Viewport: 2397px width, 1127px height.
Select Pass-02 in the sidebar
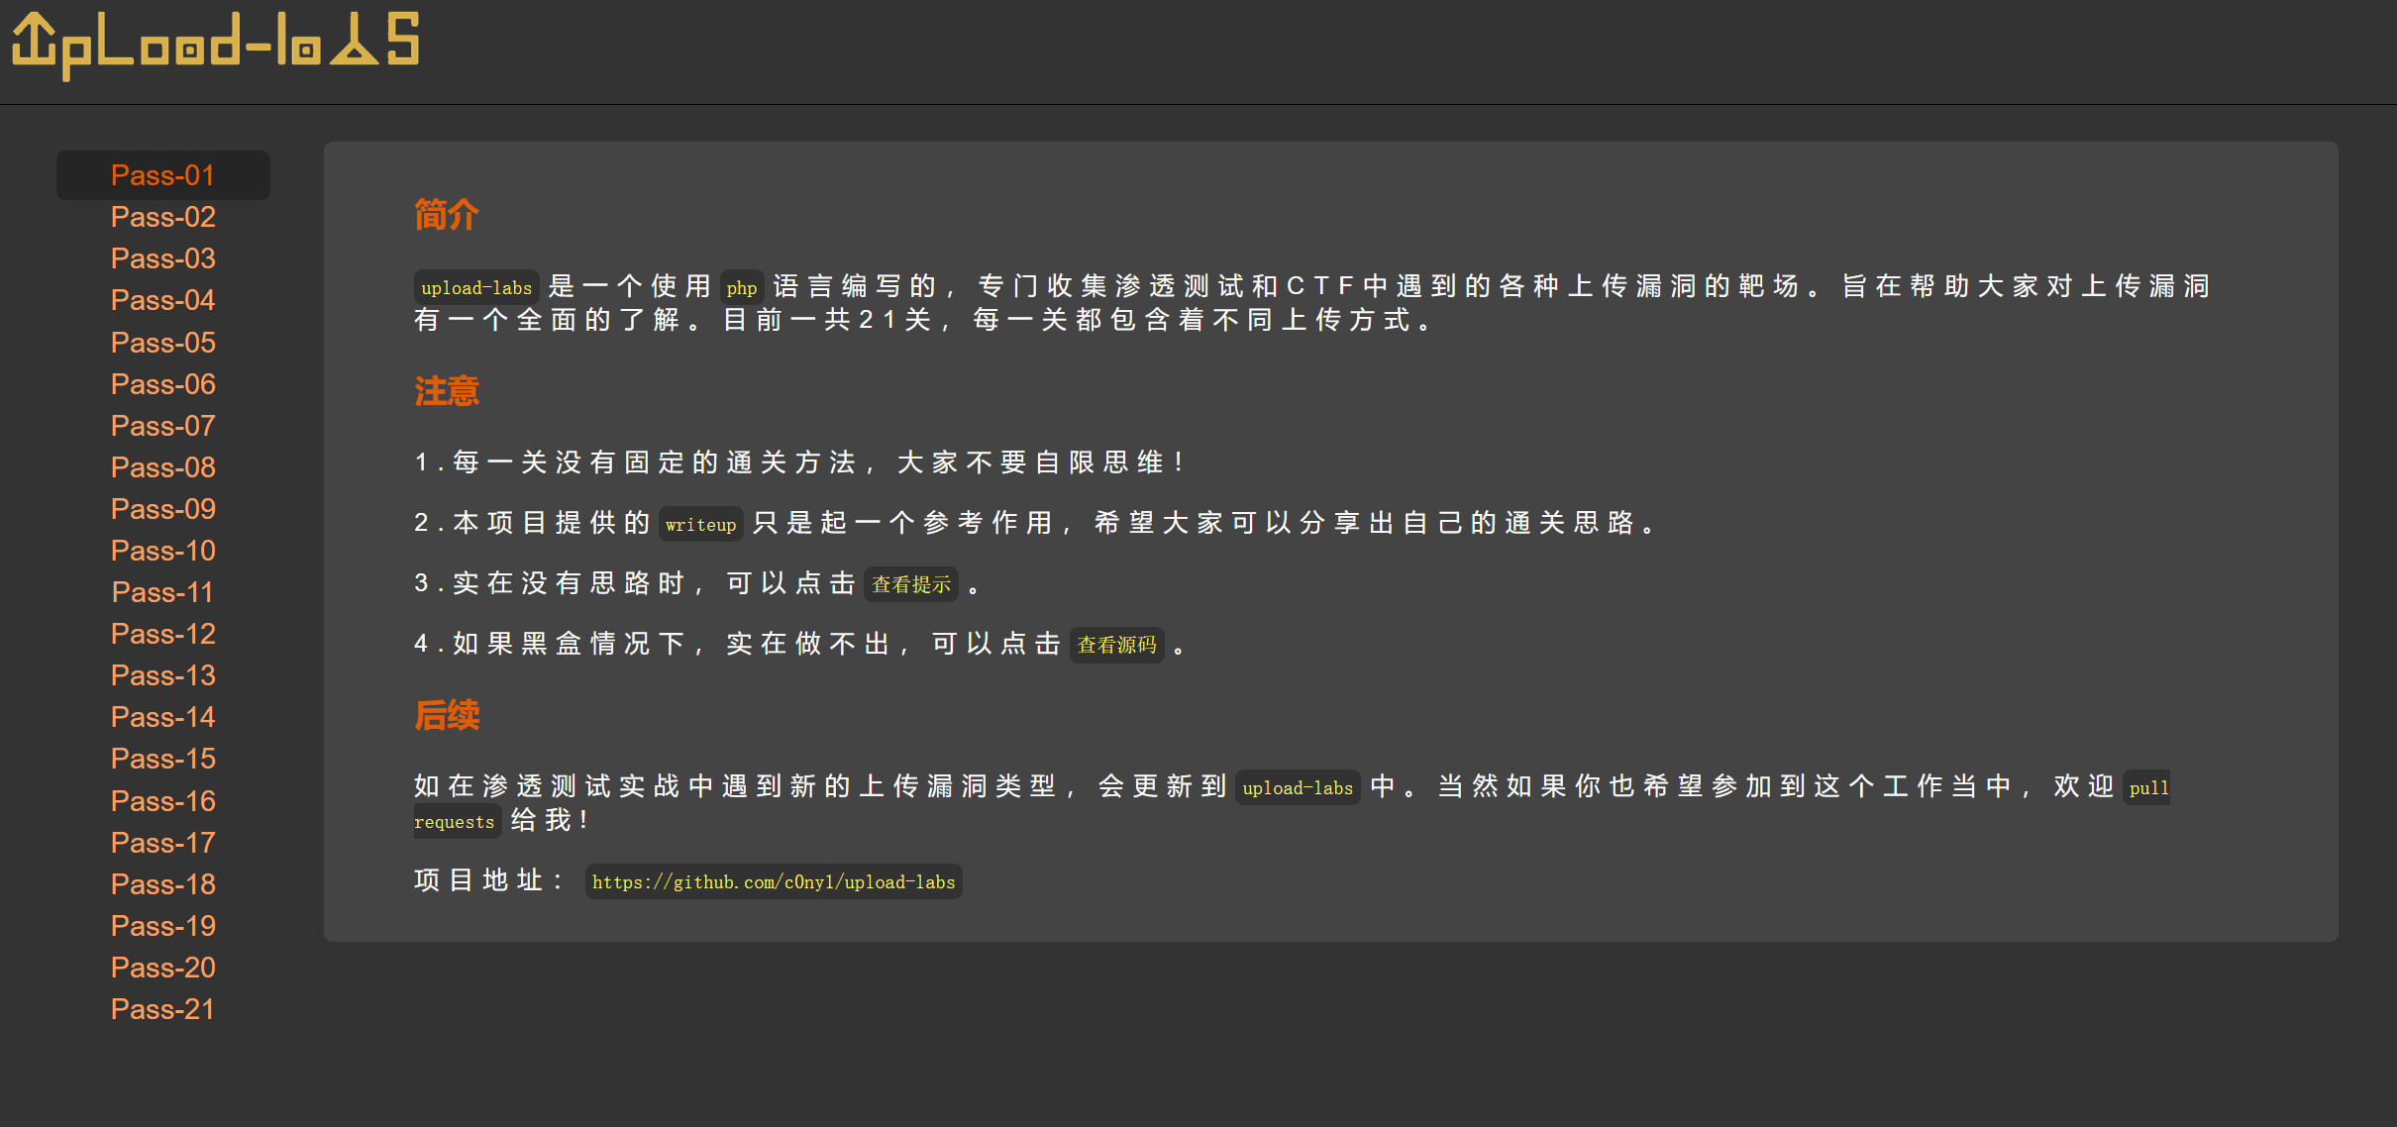162,217
